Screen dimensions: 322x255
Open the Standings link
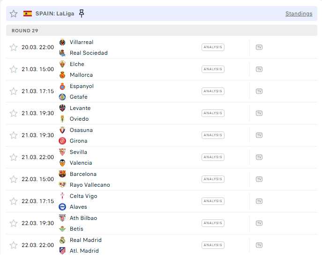(299, 14)
